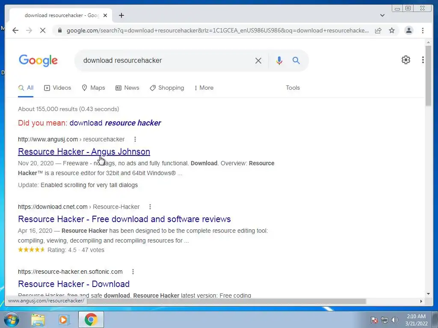438x328 pixels.
Task: Open CNET Resource Hacker free download result
Action: [124, 219]
